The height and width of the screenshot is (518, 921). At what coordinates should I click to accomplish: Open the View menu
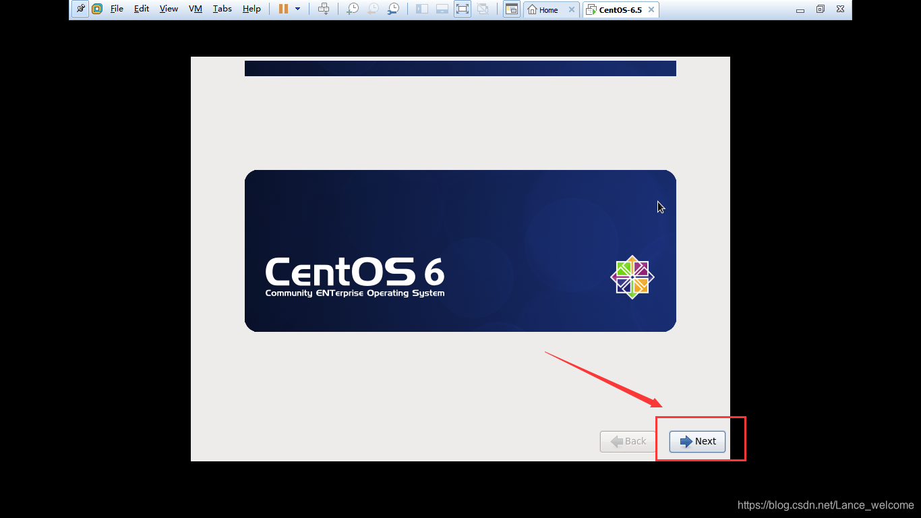(x=169, y=9)
